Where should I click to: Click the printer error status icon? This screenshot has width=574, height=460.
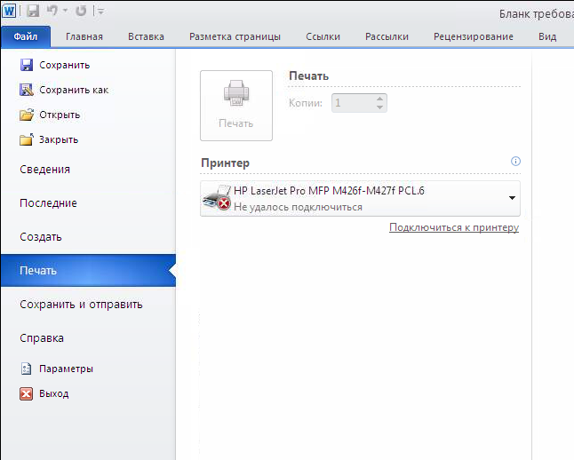(x=224, y=203)
